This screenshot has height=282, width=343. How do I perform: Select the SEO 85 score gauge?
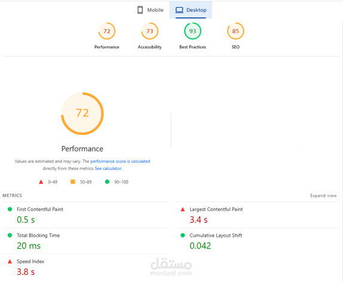(235, 31)
